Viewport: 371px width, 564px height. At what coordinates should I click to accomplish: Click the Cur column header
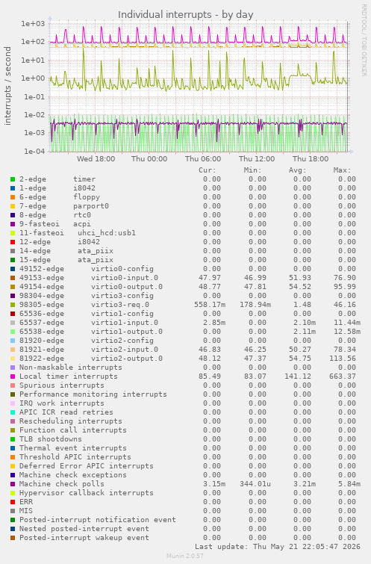(208, 170)
